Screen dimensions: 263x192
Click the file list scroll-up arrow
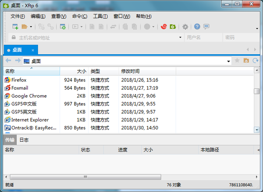pyautogui.click(x=257, y=70)
